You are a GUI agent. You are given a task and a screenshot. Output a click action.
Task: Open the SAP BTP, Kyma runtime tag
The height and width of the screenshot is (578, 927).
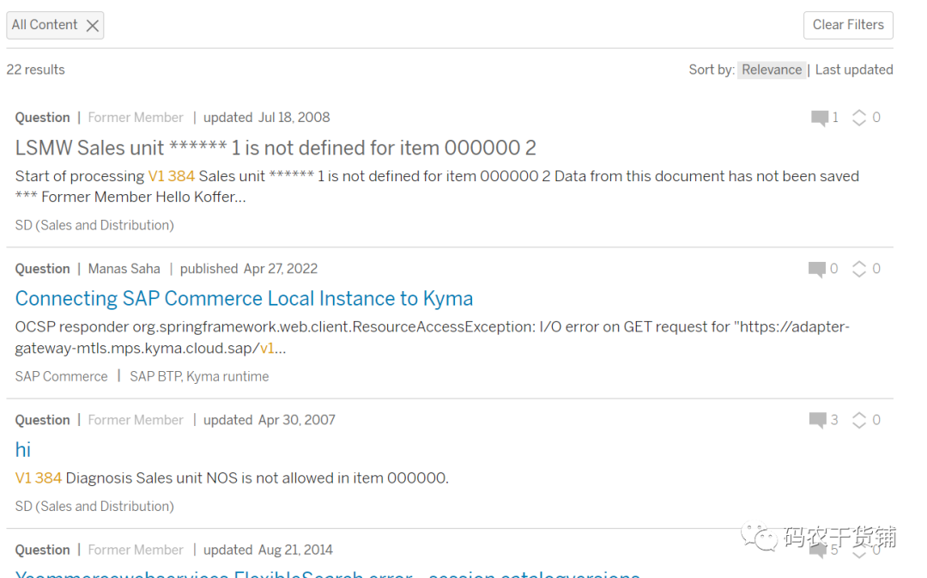click(199, 377)
